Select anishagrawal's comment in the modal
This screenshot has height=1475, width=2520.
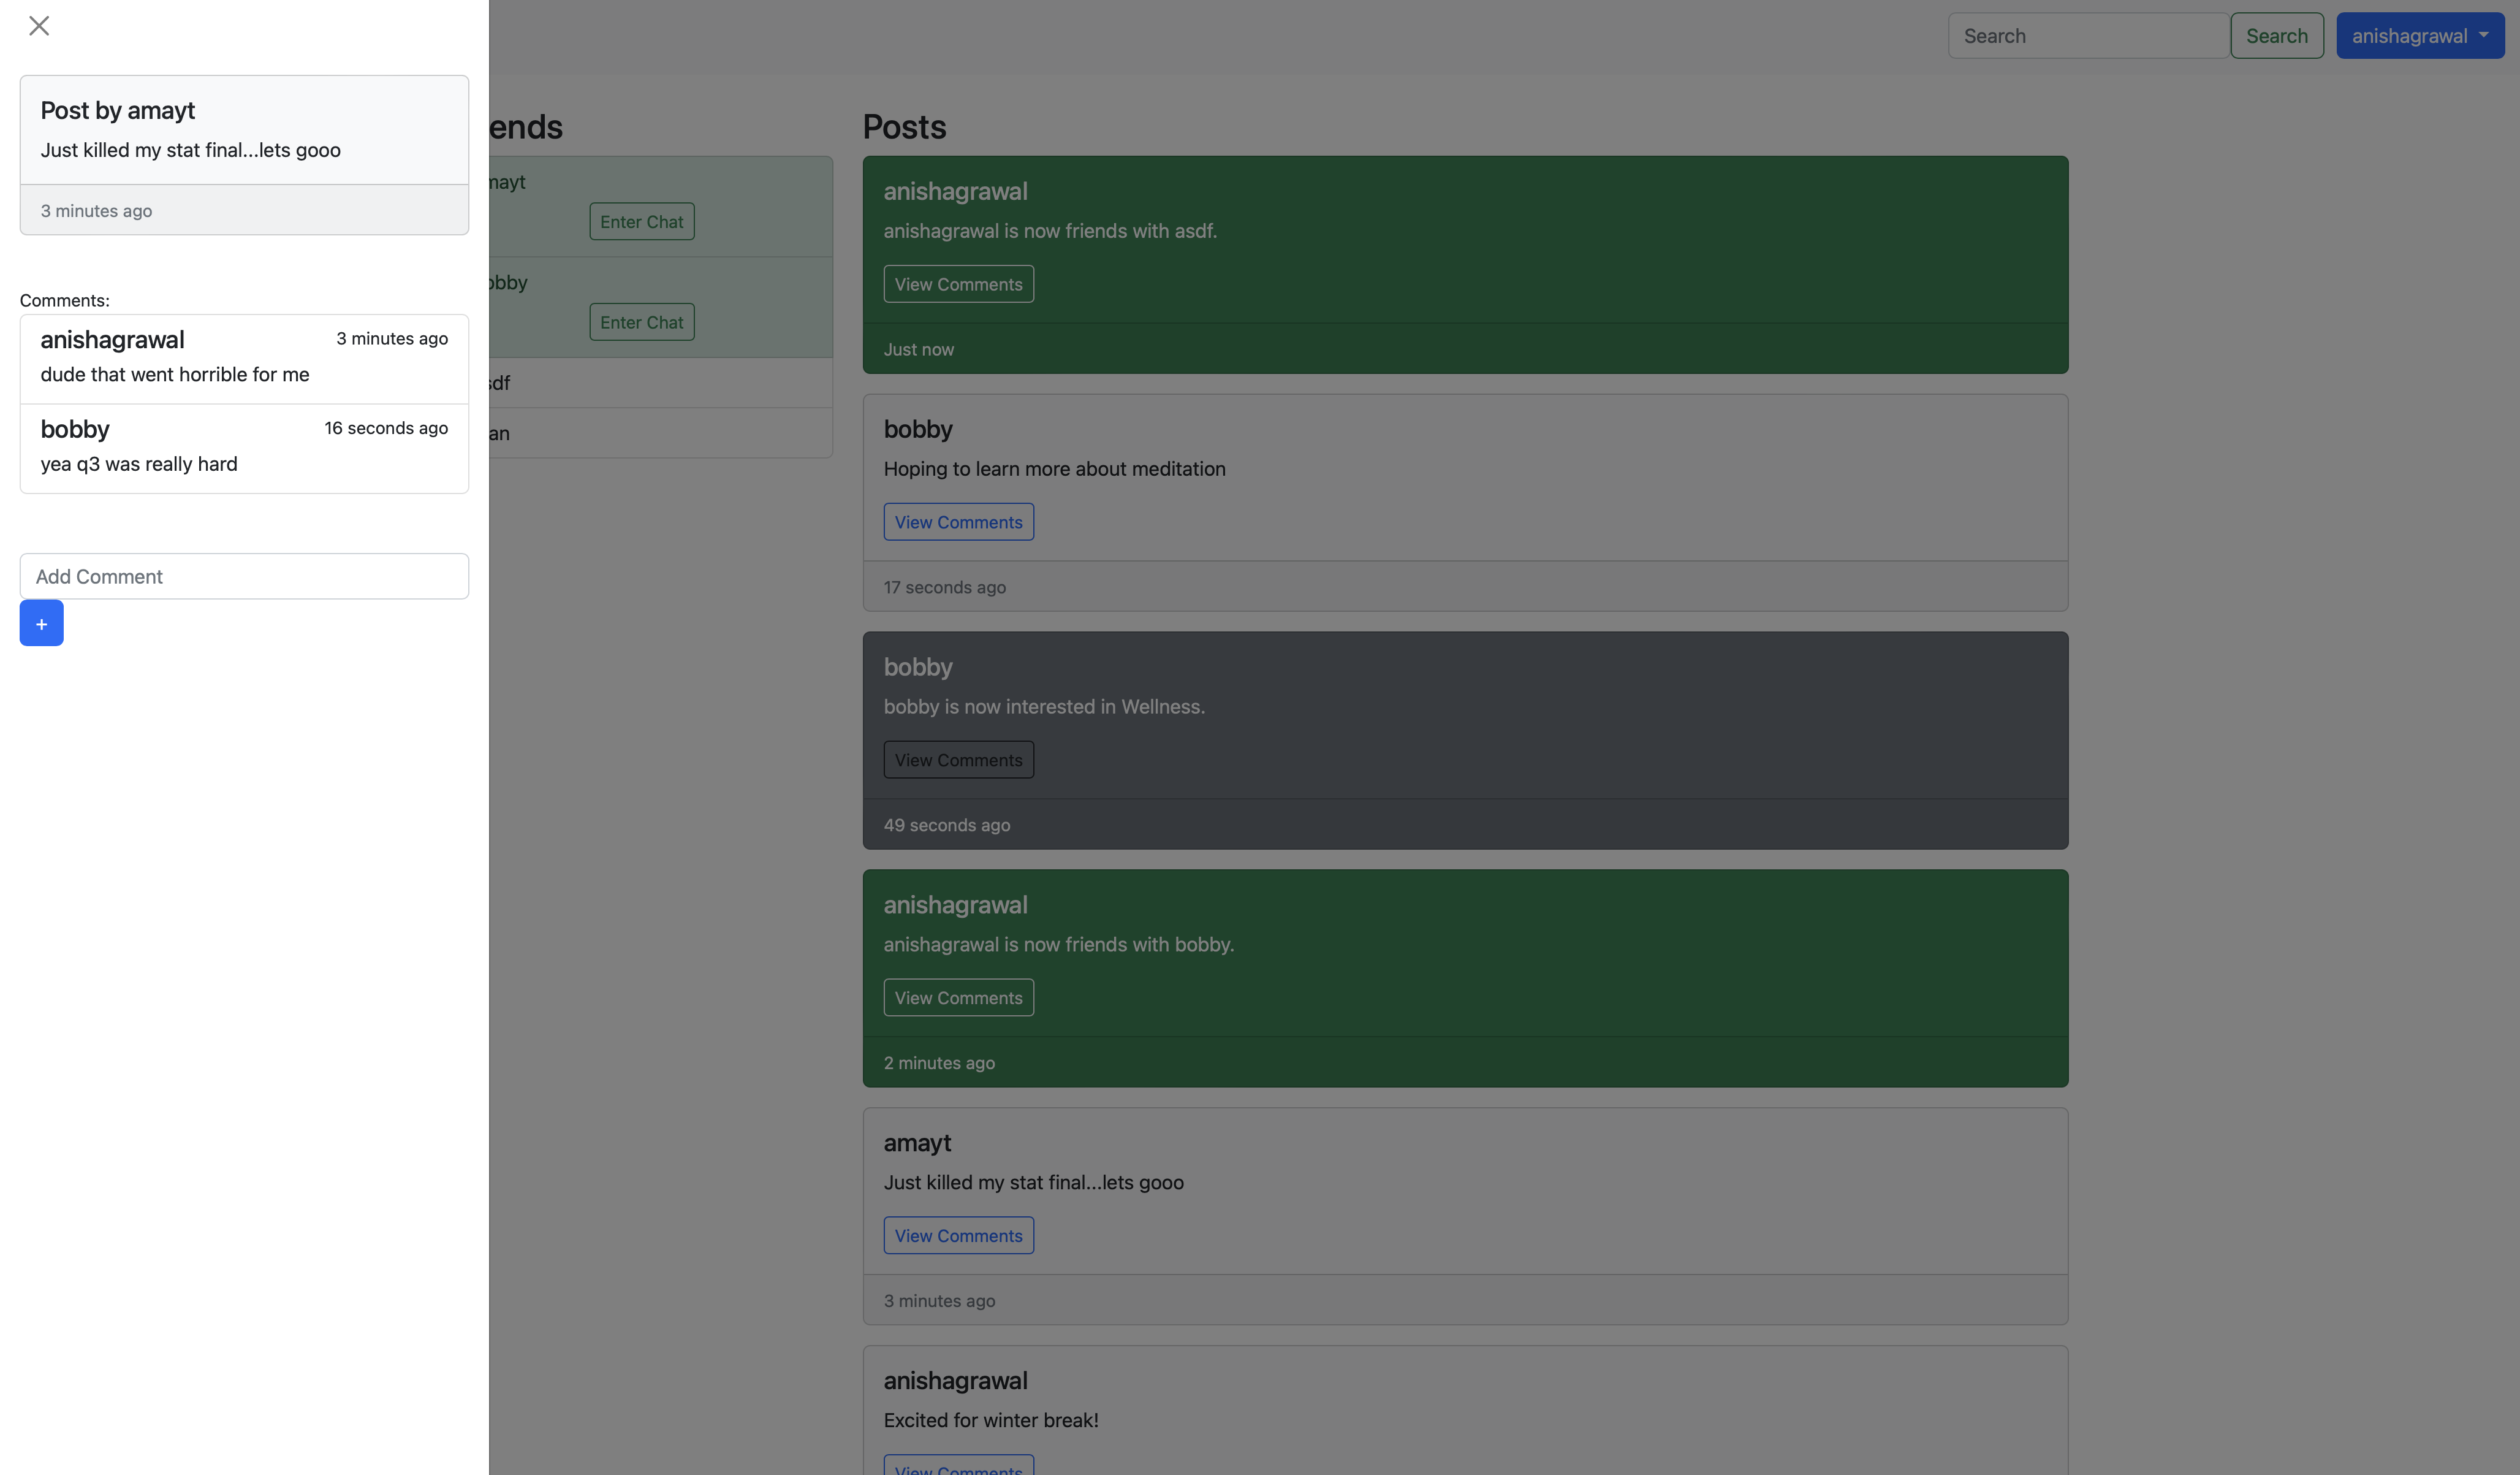[243, 357]
